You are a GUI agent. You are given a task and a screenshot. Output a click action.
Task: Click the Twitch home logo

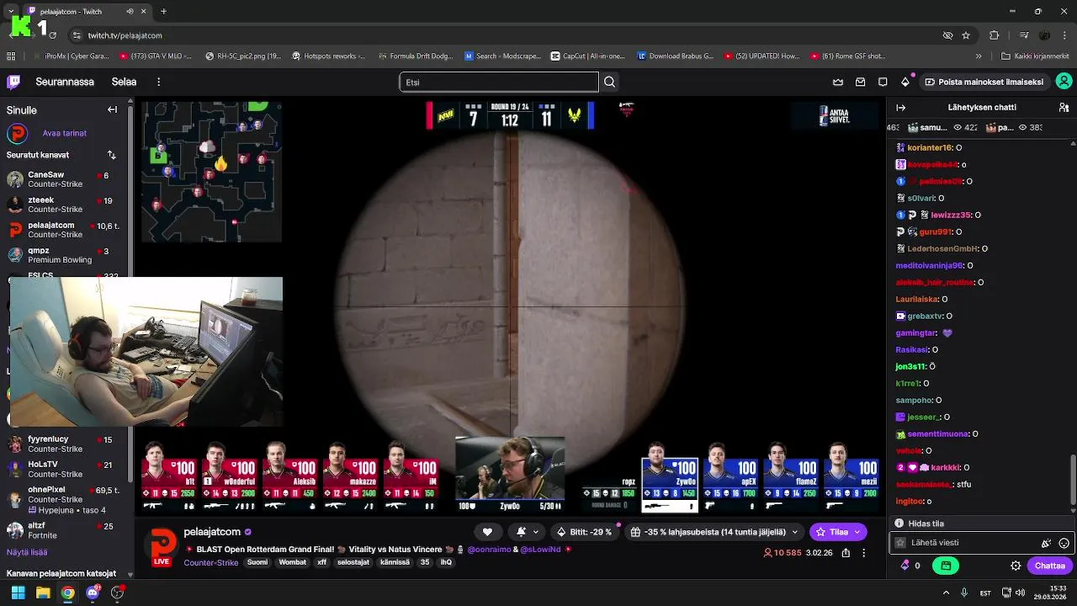tap(13, 82)
